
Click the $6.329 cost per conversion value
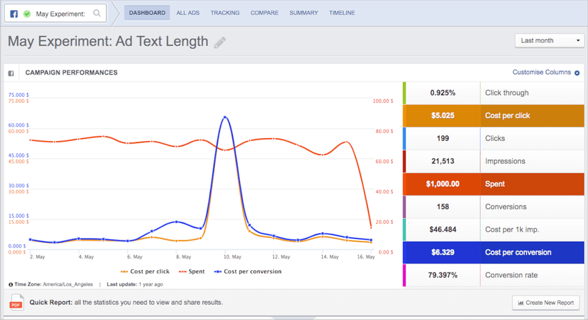[443, 252]
